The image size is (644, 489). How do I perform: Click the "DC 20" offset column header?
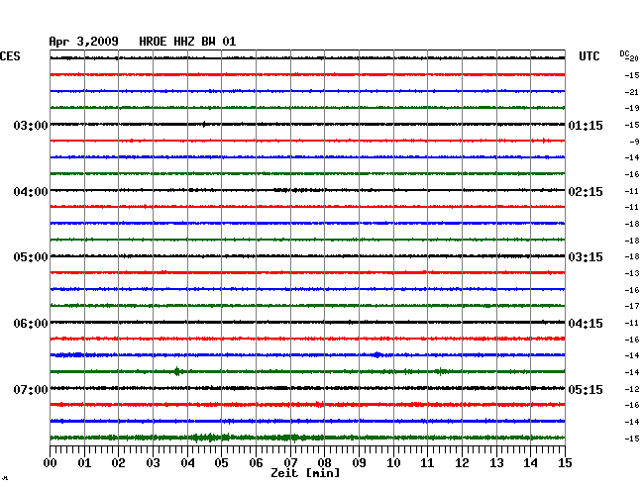coord(629,56)
